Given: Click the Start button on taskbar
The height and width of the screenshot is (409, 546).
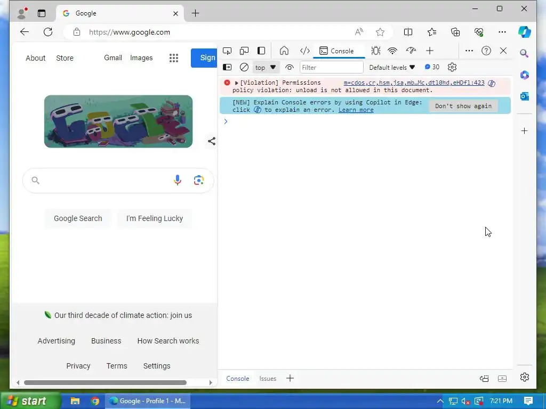Looking at the screenshot, I should click(x=30, y=401).
